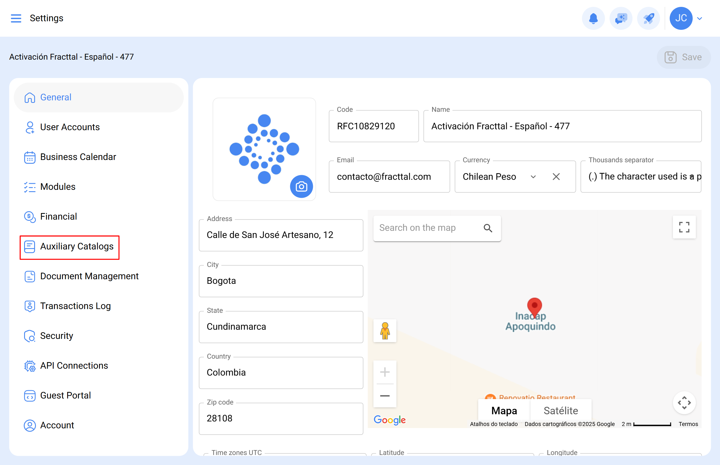Expand the Currency dropdown arrow
720x465 pixels.
533,177
